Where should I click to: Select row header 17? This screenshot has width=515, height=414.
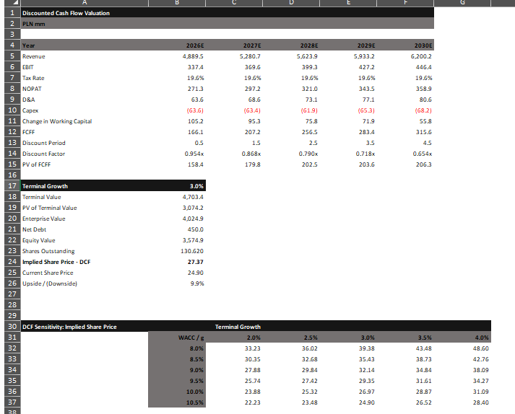12,185
